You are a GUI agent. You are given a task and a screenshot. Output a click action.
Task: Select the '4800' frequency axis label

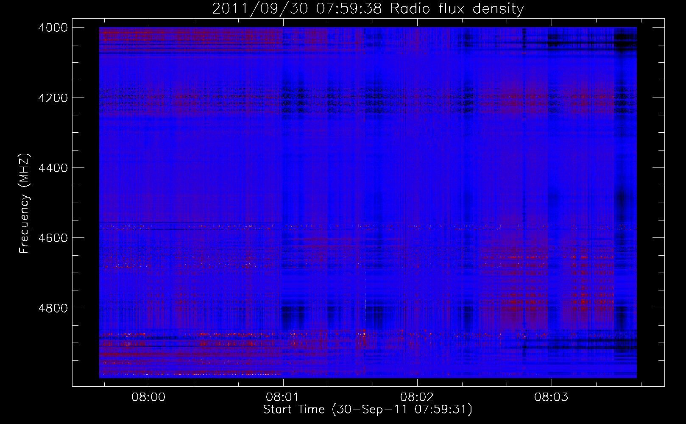point(53,308)
